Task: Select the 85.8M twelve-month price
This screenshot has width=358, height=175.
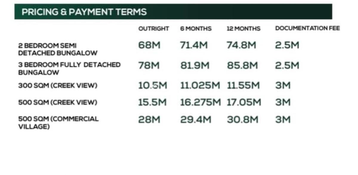Action: pos(242,65)
